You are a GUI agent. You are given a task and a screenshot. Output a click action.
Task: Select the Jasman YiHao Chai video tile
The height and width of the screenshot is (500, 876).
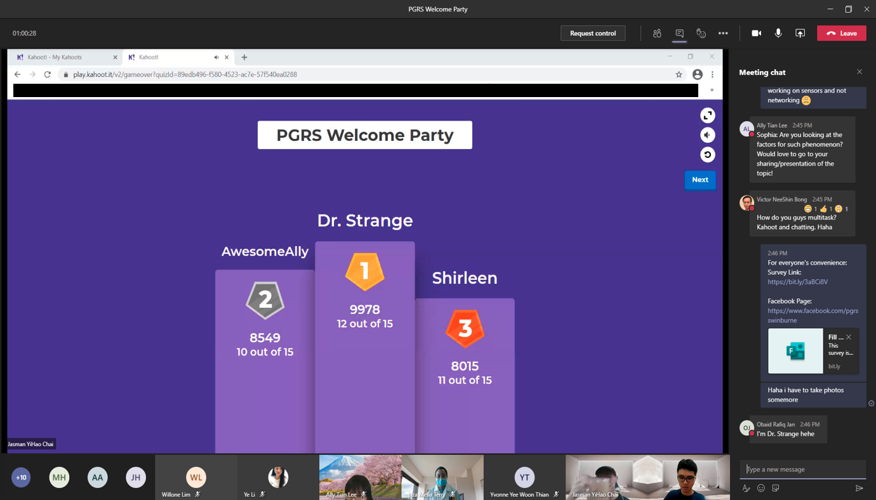647,477
